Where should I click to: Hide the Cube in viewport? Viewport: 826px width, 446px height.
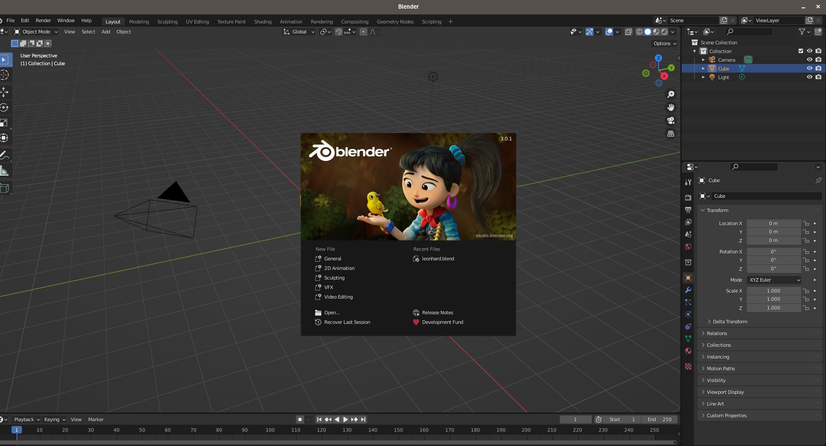(x=809, y=68)
